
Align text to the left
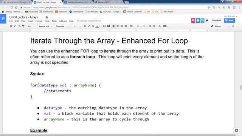pyautogui.click(x=113, y=26)
